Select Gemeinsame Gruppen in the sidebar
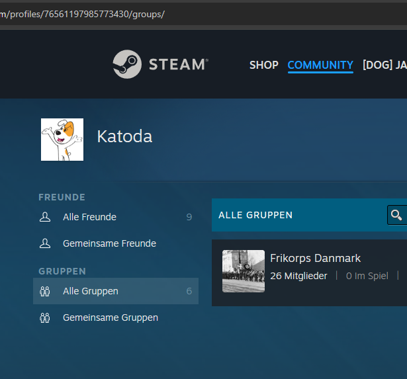Image resolution: width=407 pixels, height=379 pixels. [111, 317]
